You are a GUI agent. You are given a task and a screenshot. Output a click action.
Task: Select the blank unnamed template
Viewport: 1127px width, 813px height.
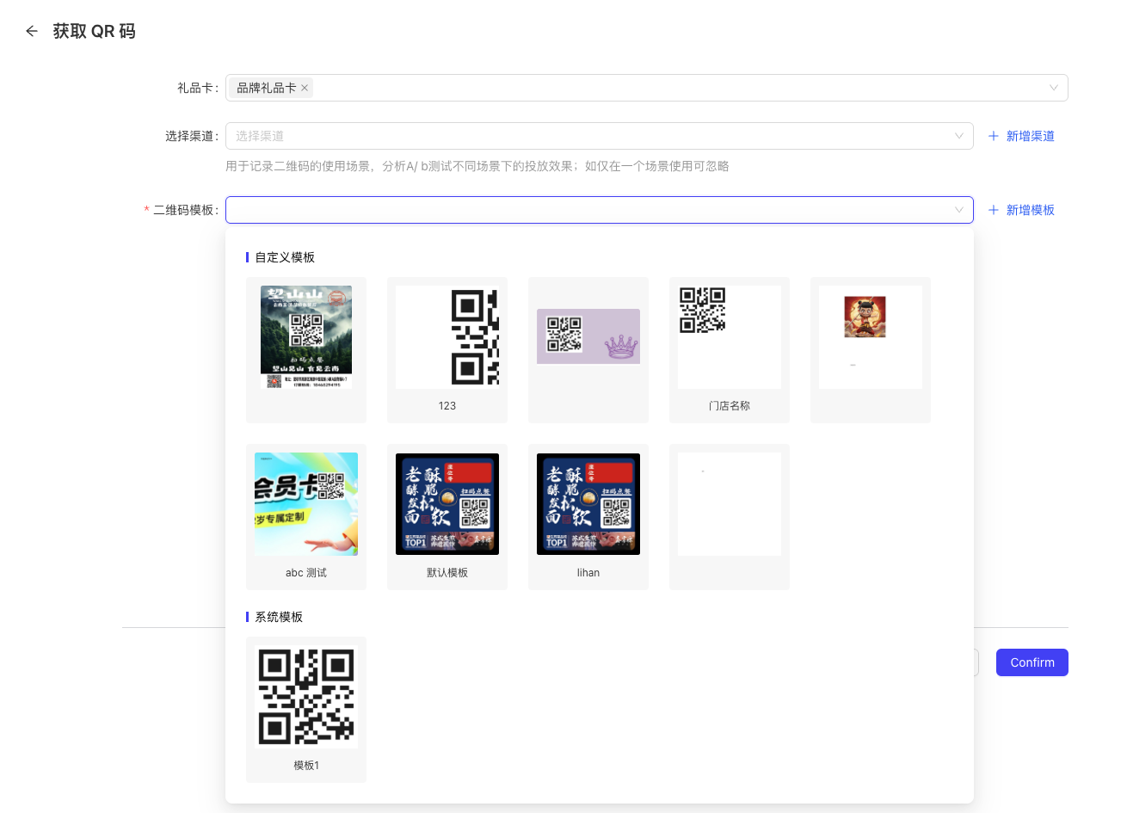tap(730, 504)
